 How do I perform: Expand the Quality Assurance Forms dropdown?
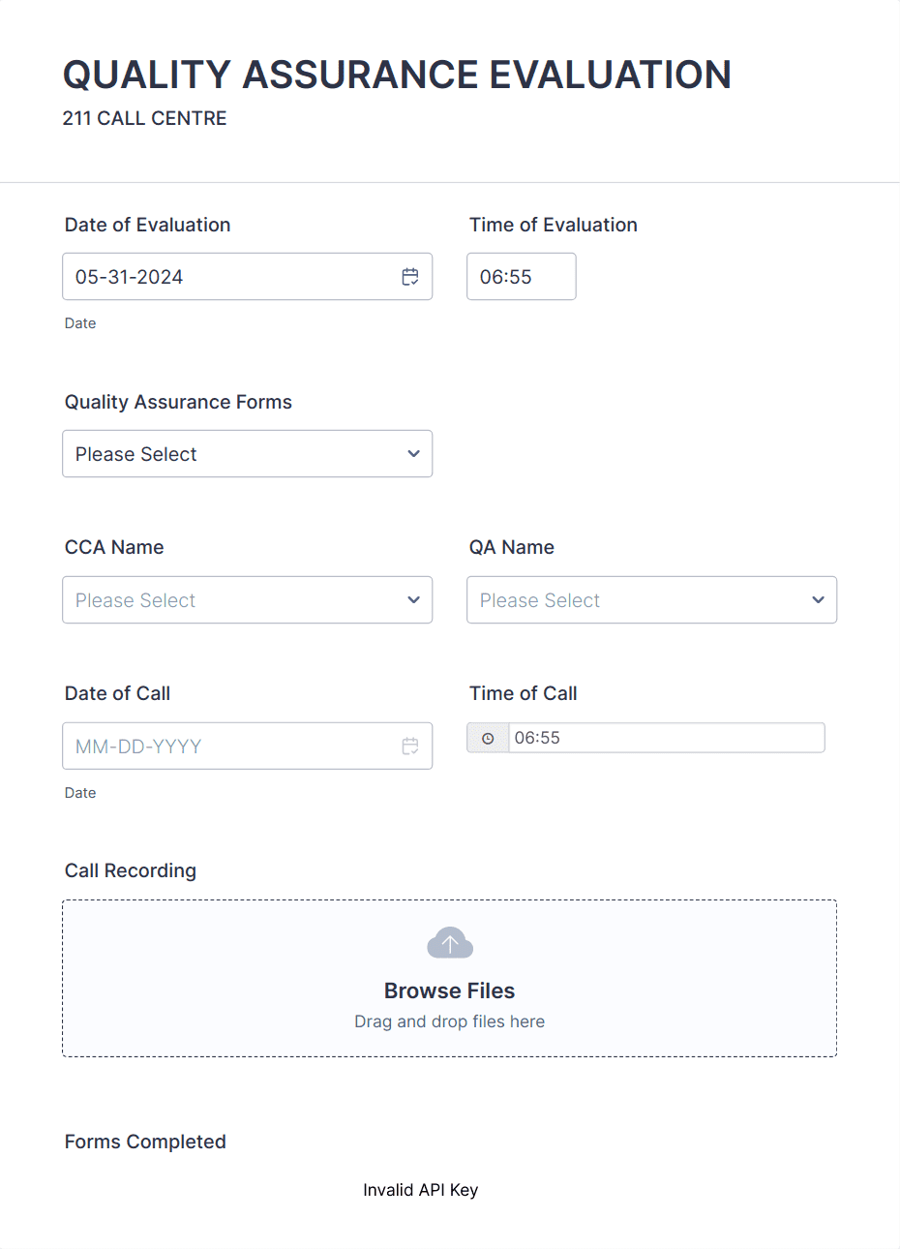[x=247, y=454]
